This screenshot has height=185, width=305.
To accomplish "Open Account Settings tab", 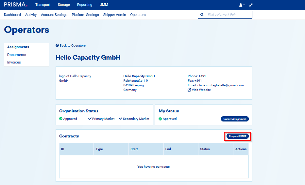I will (x=54, y=15).
